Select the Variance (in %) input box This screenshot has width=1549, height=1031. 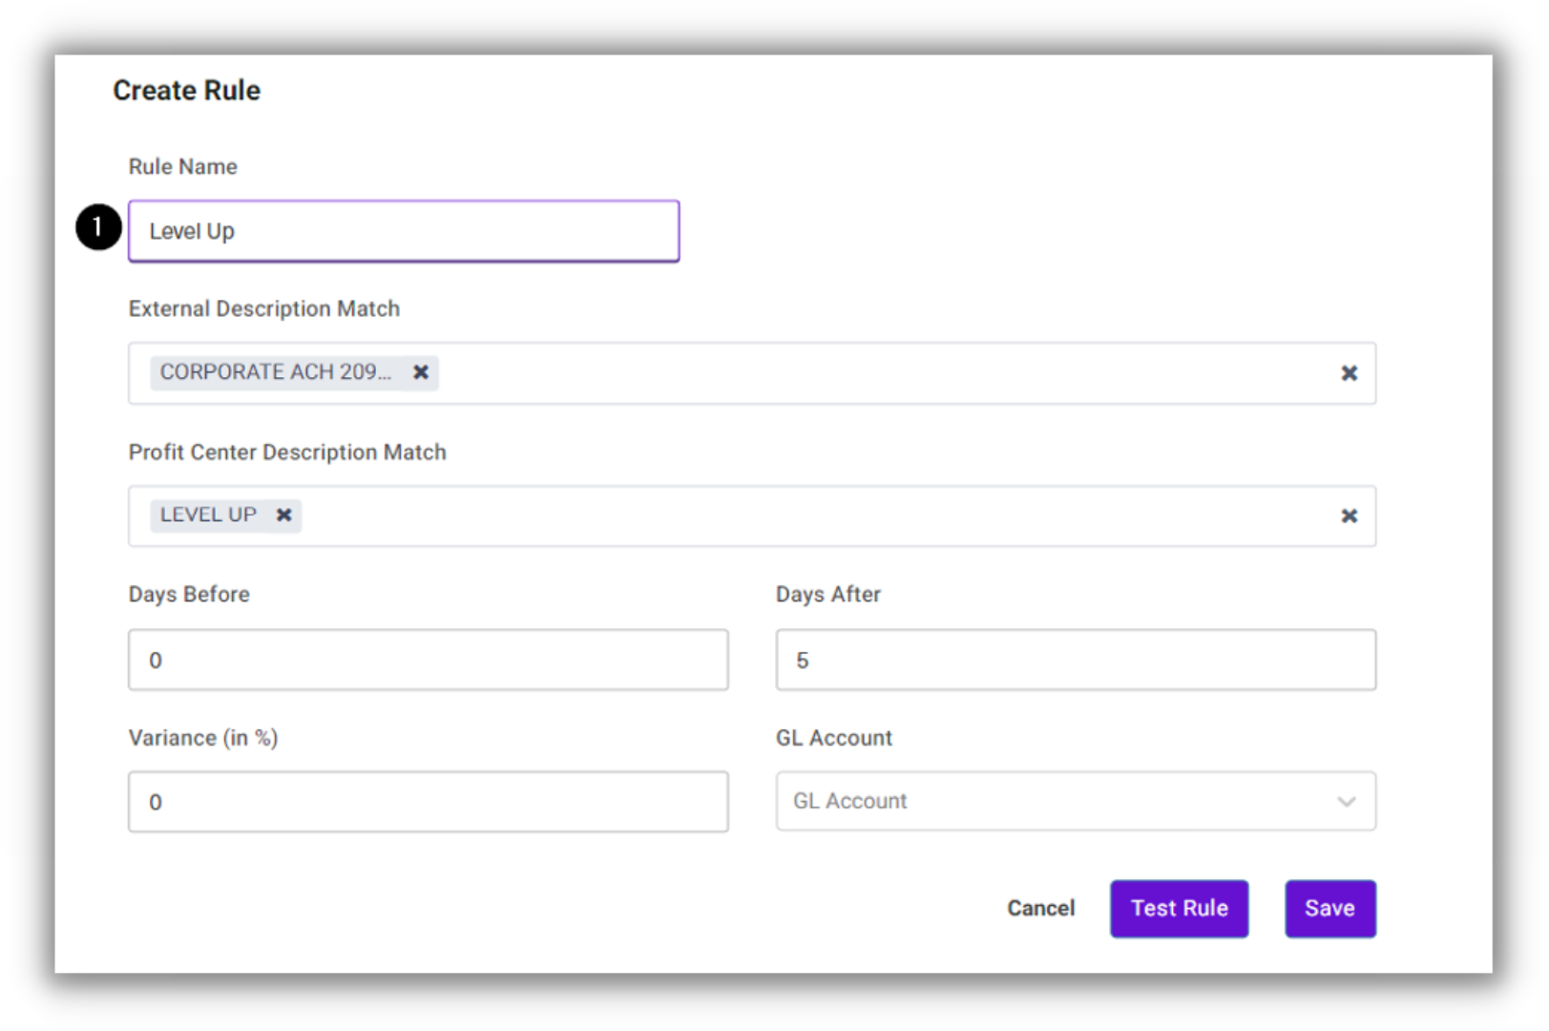coord(429,802)
